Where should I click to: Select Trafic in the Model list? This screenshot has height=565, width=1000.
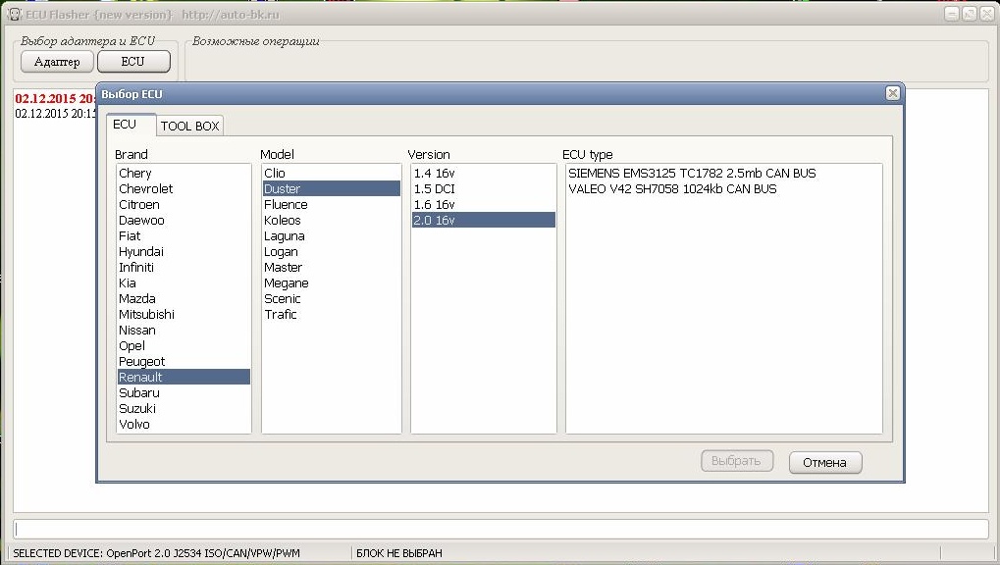(x=332, y=315)
